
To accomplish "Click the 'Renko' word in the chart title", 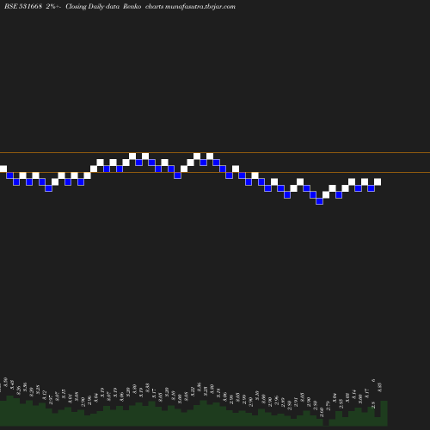I will [132, 6].
